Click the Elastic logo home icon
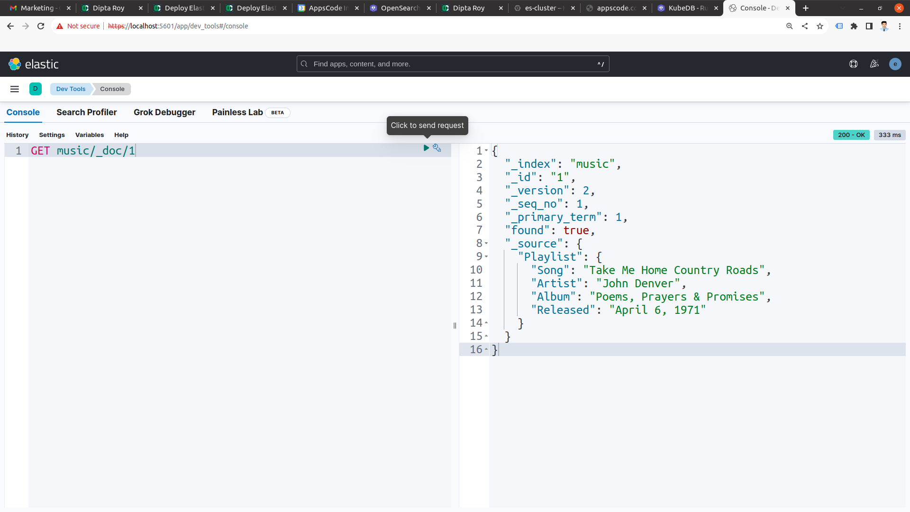 click(x=15, y=64)
